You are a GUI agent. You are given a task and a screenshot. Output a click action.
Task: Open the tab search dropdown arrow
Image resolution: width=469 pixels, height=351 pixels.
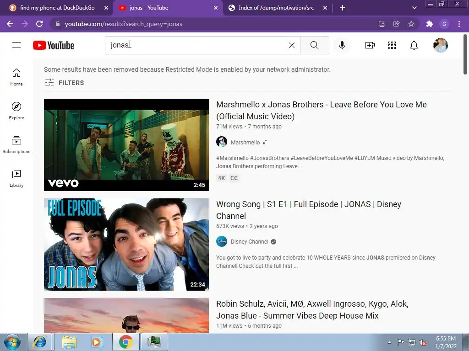pyautogui.click(x=414, y=8)
